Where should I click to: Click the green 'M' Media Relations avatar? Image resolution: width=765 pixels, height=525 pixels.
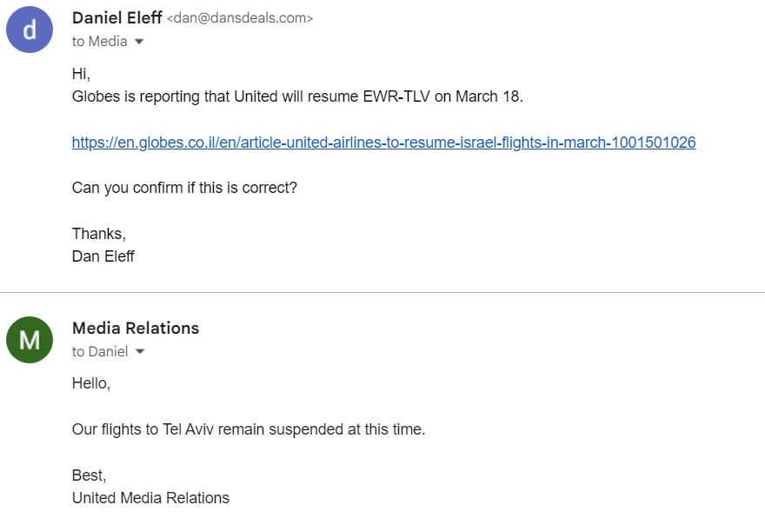point(30,340)
